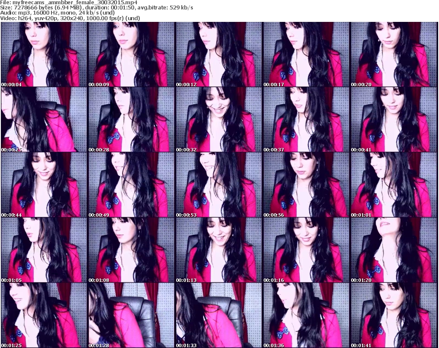
Task: Open the thumbnail stamped 00:00:49
Action: point(131,185)
